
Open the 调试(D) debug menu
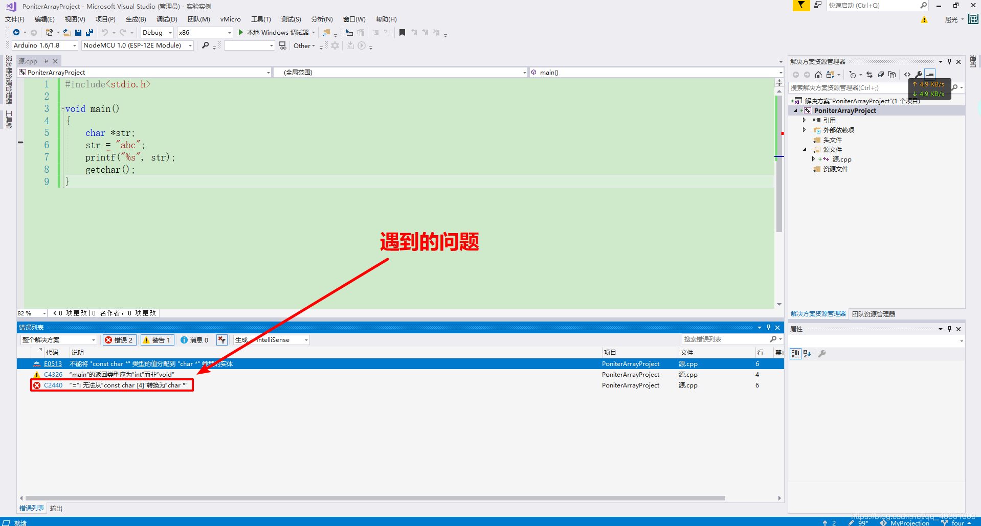167,19
